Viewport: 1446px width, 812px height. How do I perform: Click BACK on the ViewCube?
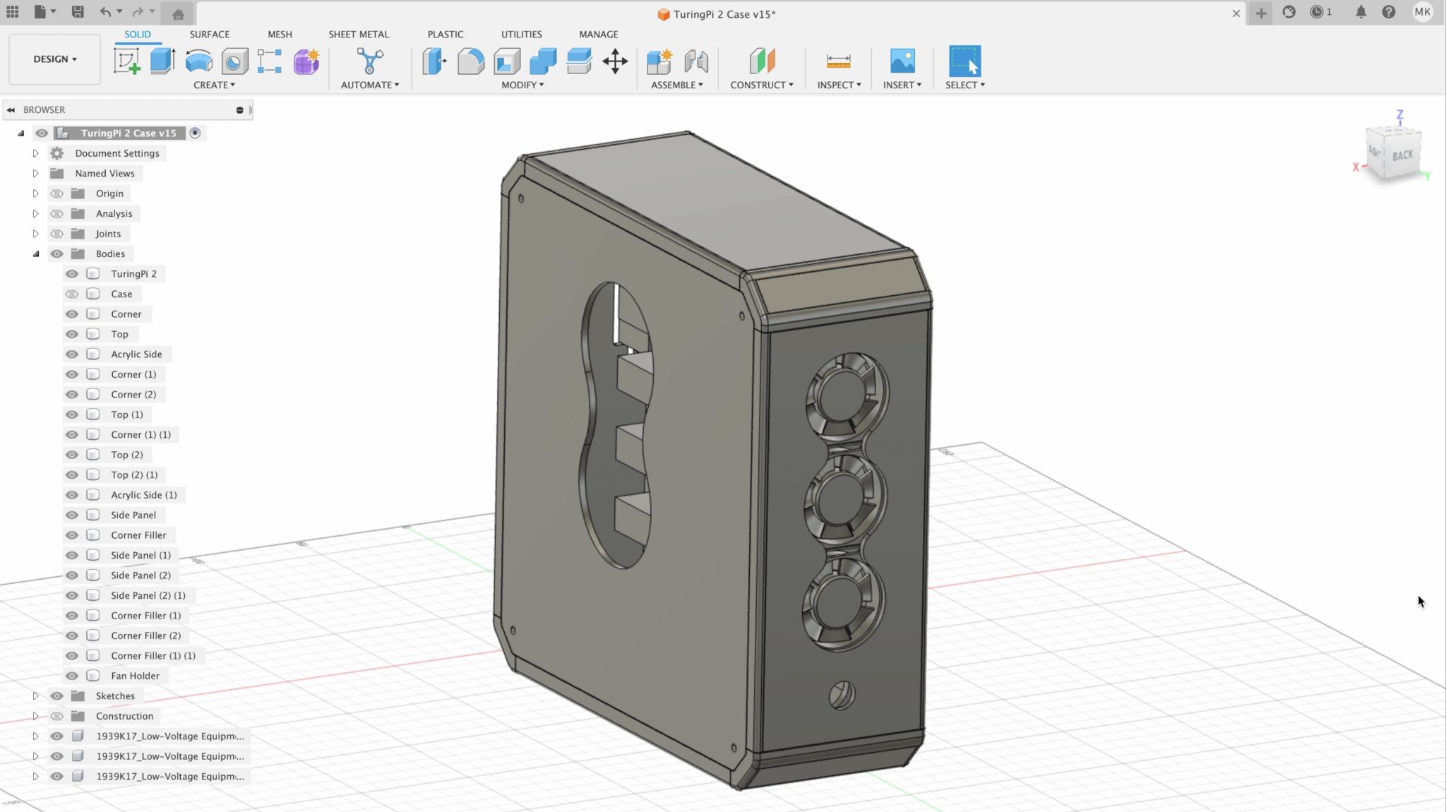click(1404, 154)
